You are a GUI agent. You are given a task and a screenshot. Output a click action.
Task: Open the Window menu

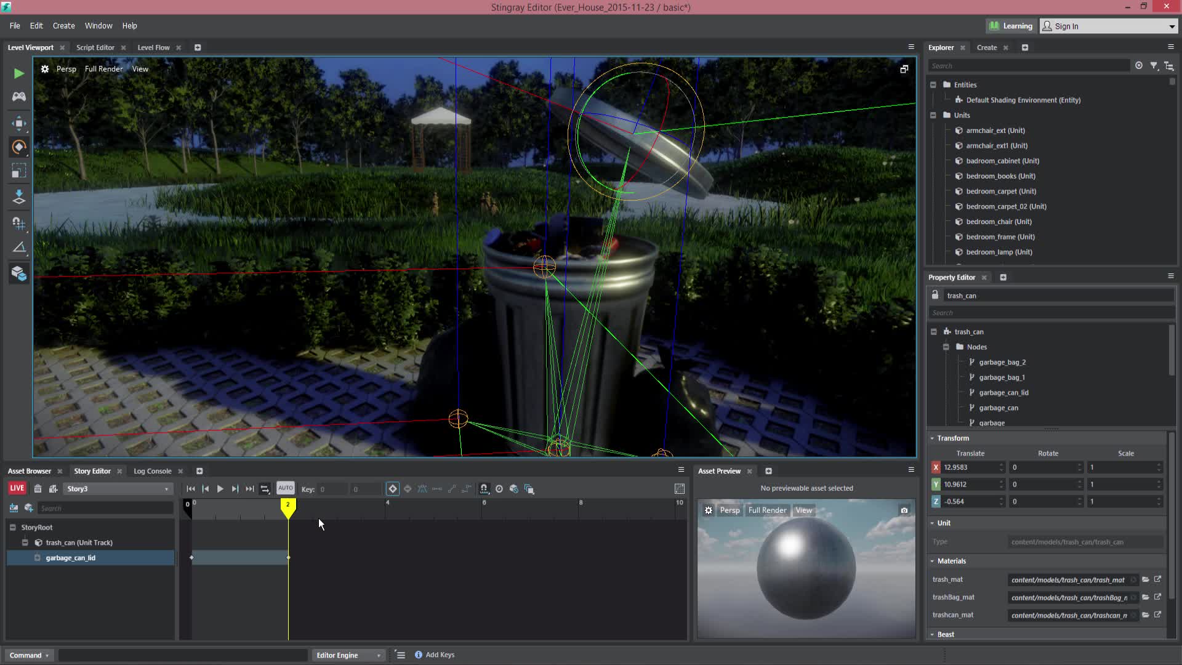coord(98,26)
